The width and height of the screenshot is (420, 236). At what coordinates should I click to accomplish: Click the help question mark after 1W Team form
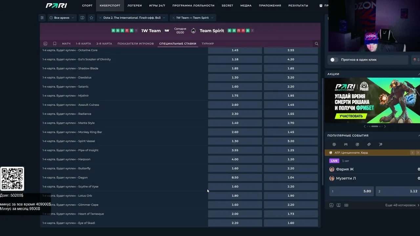point(136,31)
